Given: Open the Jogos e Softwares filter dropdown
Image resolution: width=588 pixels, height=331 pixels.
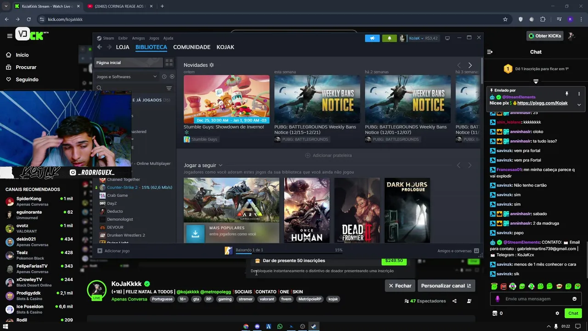Looking at the screenshot, I should point(126,77).
